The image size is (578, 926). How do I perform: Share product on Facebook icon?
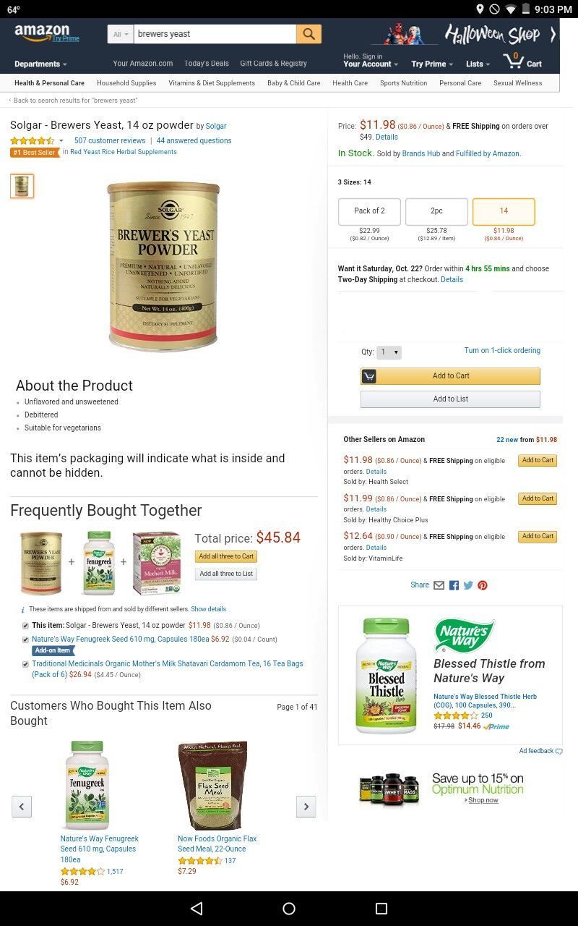pyautogui.click(x=454, y=585)
